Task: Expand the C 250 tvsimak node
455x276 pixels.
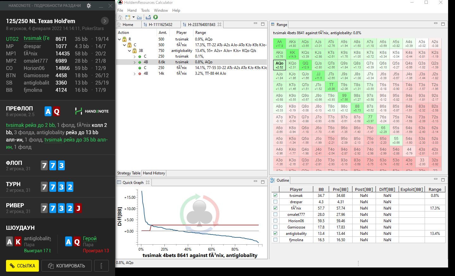Action: pyautogui.click(x=135, y=56)
